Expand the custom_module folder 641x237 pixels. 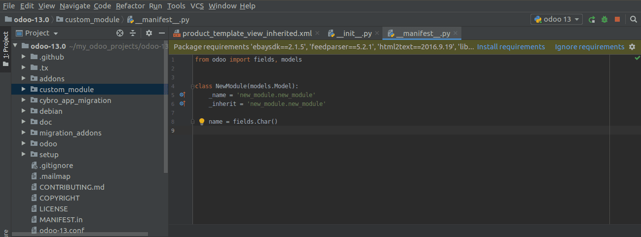[24, 89]
